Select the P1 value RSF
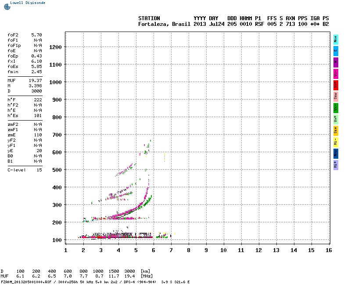Screen dimensions: 351x285 coord(259,24)
